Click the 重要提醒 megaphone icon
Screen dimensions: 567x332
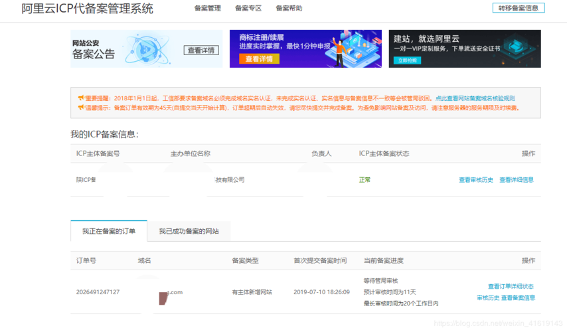(x=81, y=98)
